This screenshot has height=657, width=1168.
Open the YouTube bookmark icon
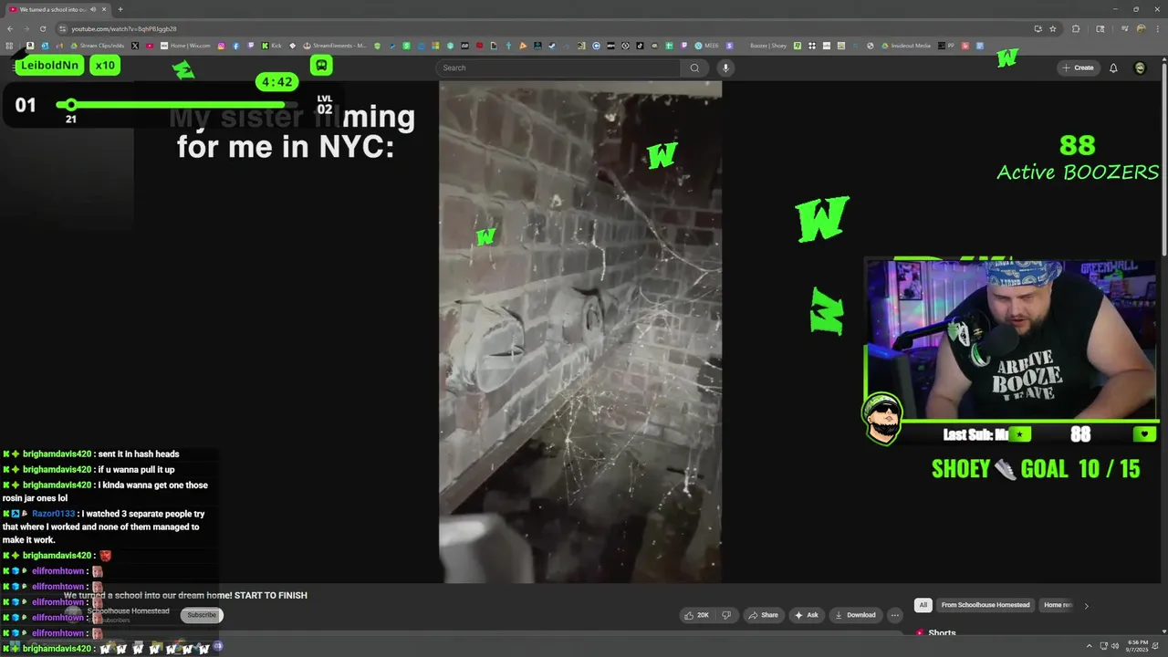(150, 46)
